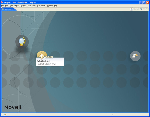Click the What's New heading link

43,61
